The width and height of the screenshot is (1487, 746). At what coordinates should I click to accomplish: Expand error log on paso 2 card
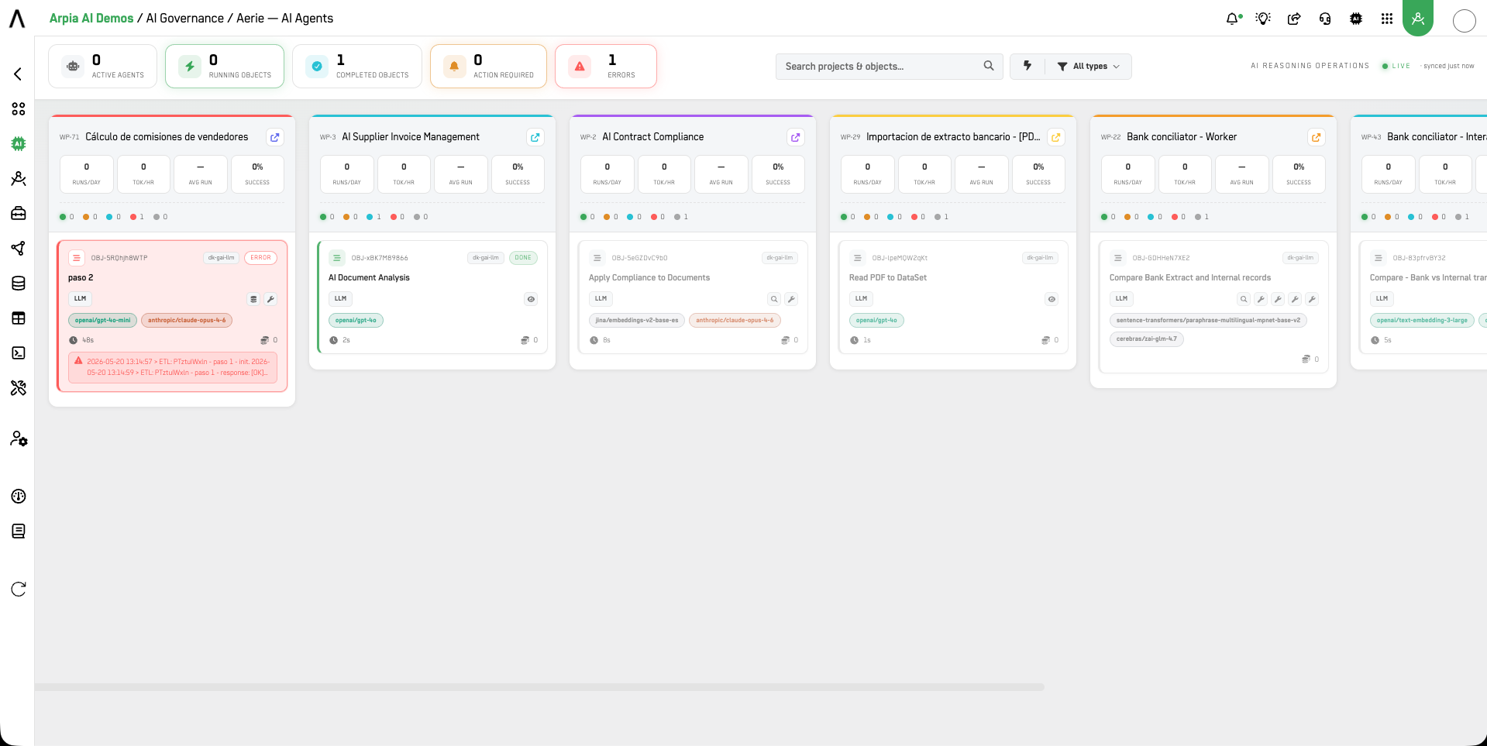[172, 367]
